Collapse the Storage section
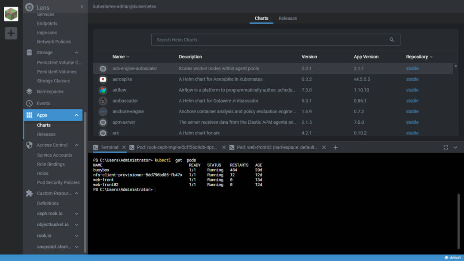 click(76, 52)
